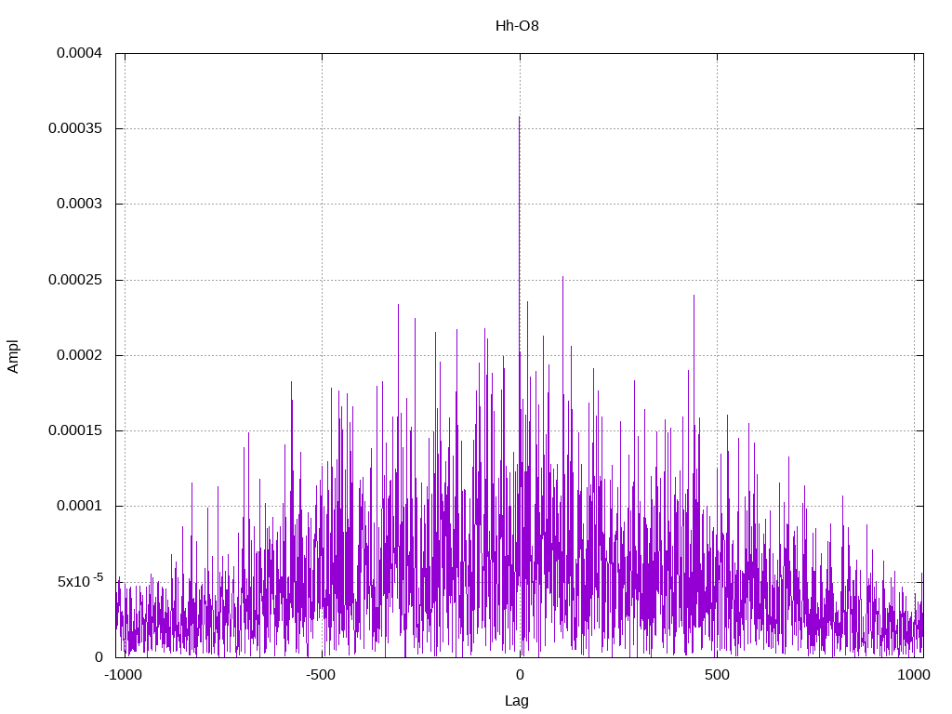Click y-axis tick label 0.00015
The height and width of the screenshot is (714, 952).
(x=76, y=430)
